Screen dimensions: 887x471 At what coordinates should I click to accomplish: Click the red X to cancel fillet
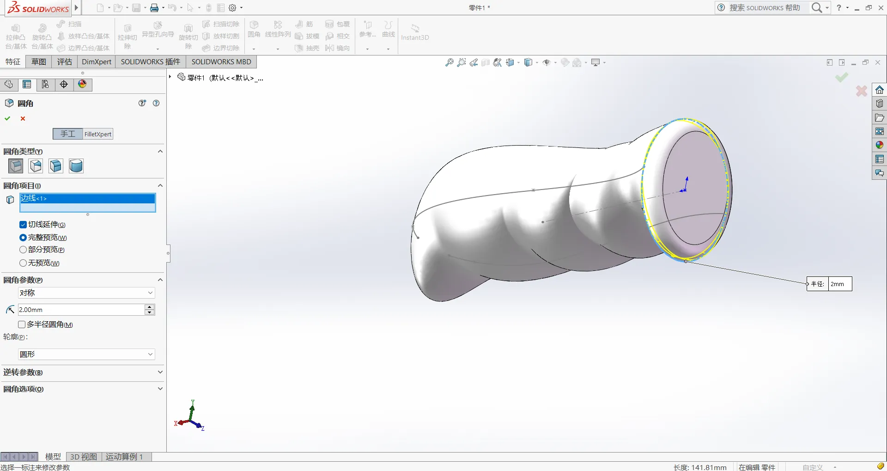(x=23, y=119)
